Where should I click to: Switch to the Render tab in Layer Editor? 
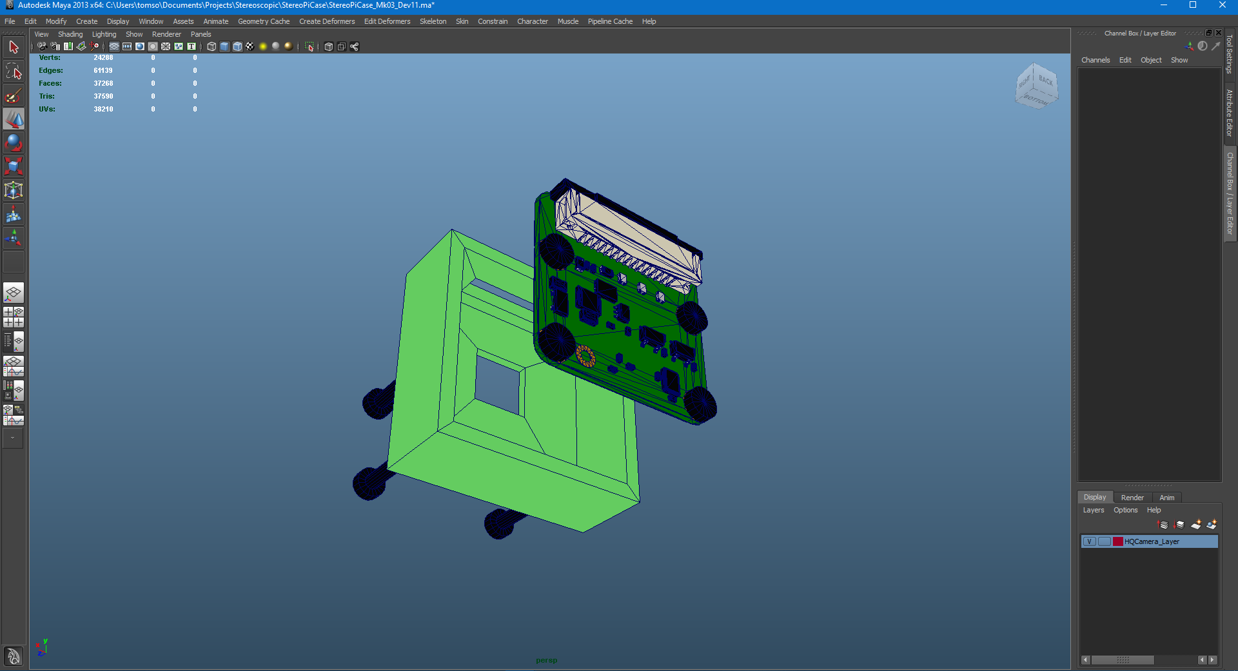tap(1133, 497)
